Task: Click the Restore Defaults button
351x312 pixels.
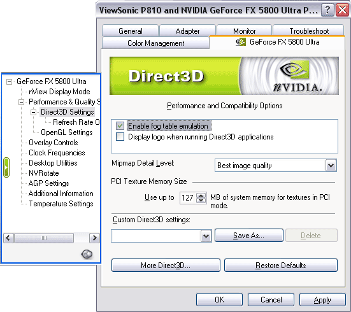Action: click(x=281, y=266)
